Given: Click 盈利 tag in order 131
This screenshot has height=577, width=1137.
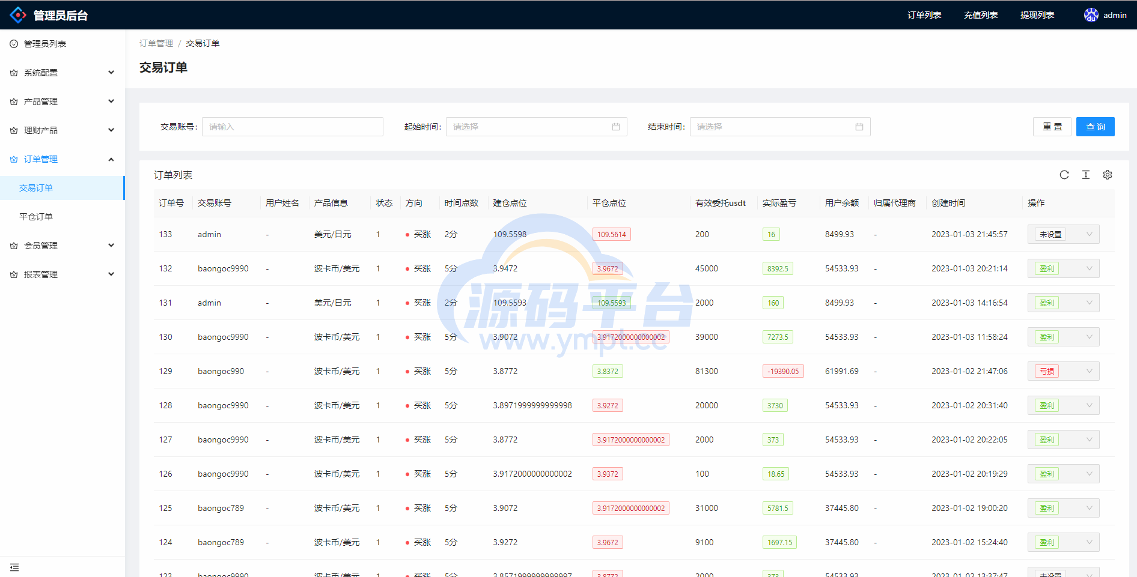Looking at the screenshot, I should point(1047,303).
